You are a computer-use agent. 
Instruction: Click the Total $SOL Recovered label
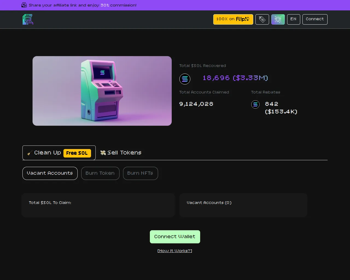point(203,66)
